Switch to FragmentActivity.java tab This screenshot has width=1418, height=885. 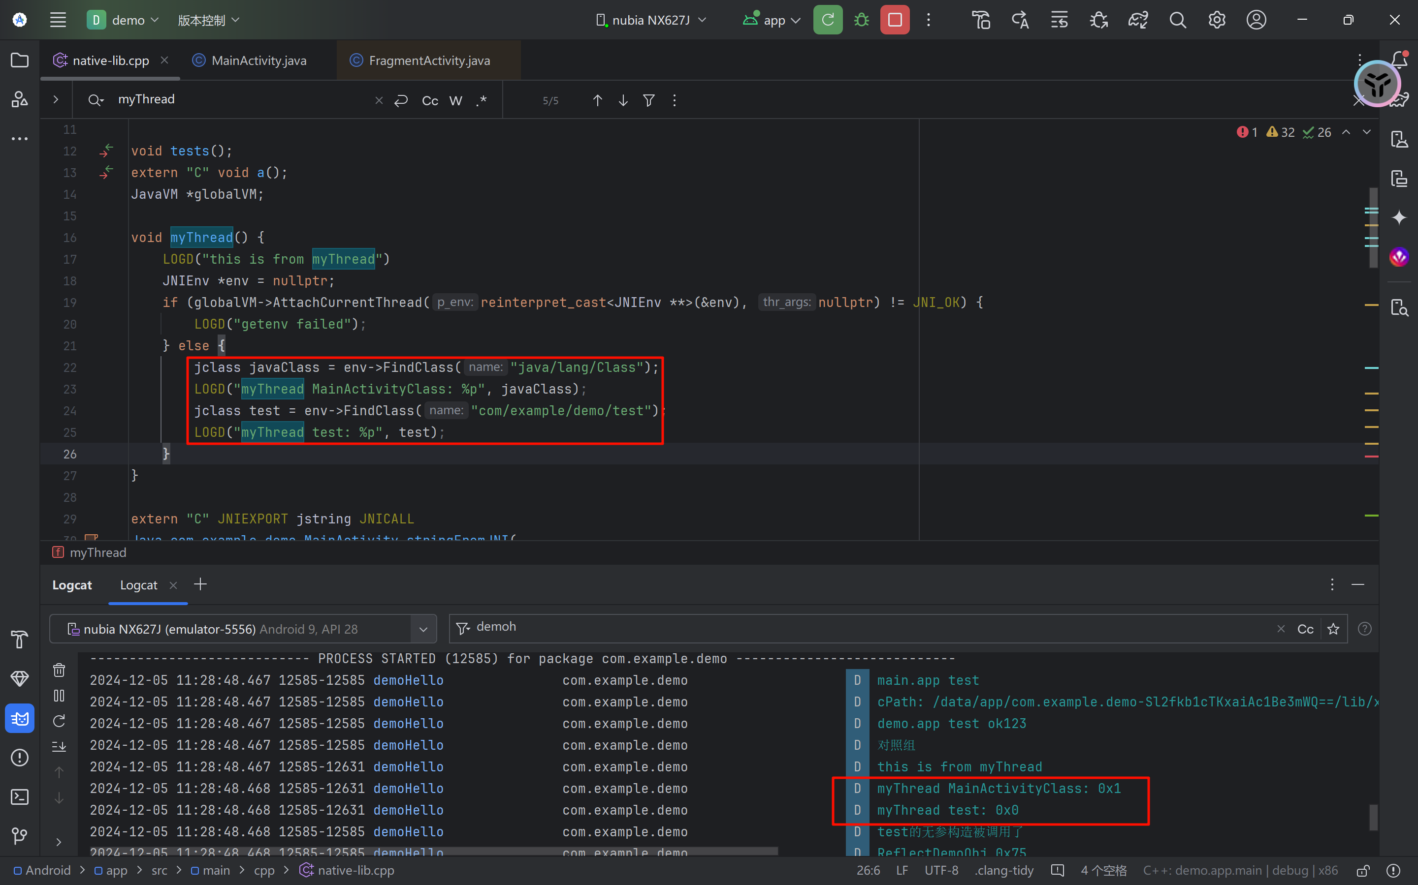(x=429, y=61)
